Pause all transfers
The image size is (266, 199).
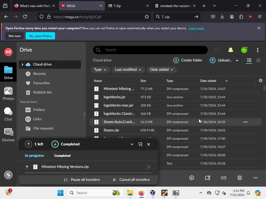82,180
